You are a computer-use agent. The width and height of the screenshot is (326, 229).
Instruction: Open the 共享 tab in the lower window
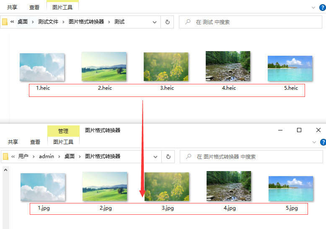pyautogui.click(x=13, y=142)
